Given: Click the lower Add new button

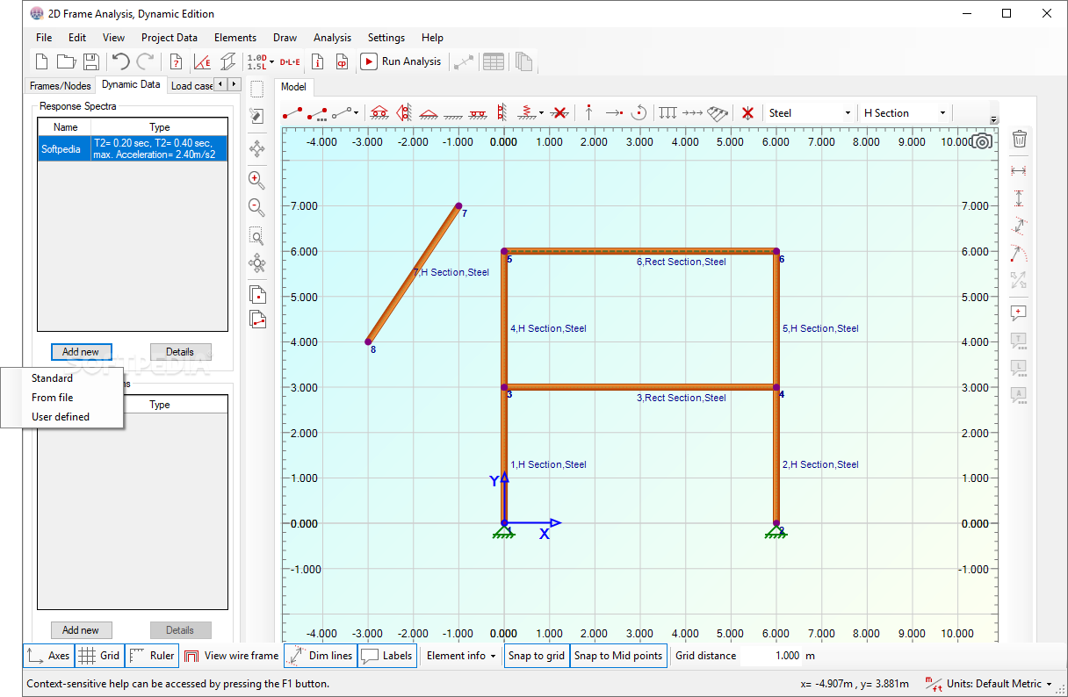Looking at the screenshot, I should [81, 630].
